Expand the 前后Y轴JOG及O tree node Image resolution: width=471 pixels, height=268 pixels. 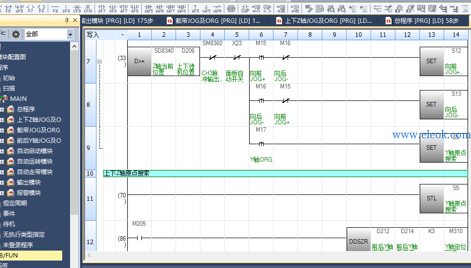2,141
